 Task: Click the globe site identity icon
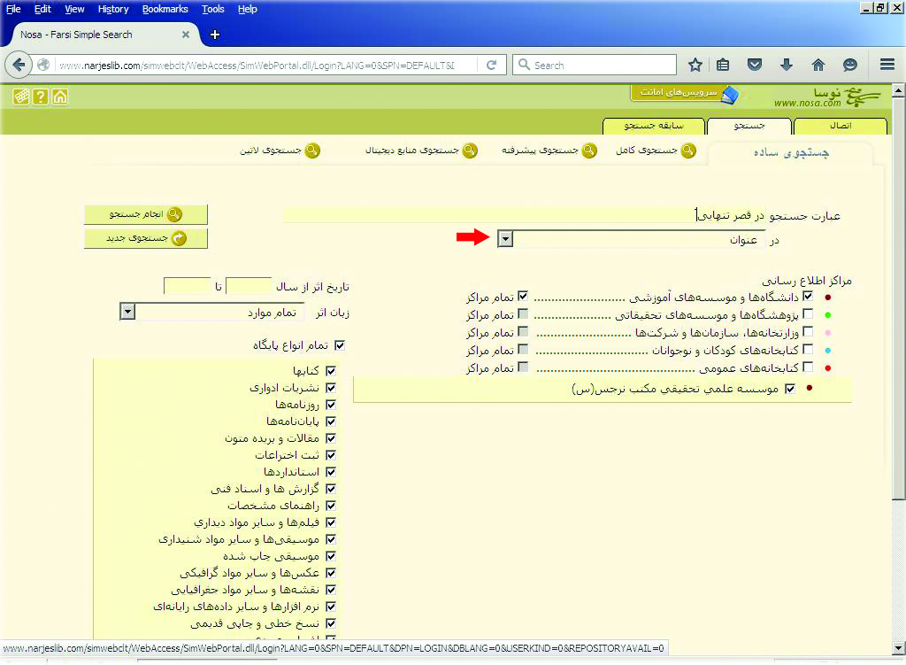[x=43, y=65]
